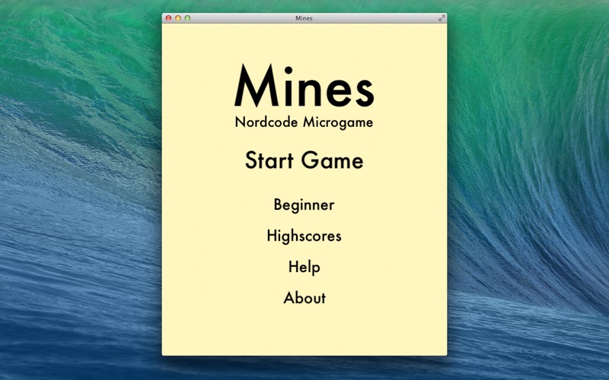
Task: Click the large Mines title heading
Action: pyautogui.click(x=304, y=86)
